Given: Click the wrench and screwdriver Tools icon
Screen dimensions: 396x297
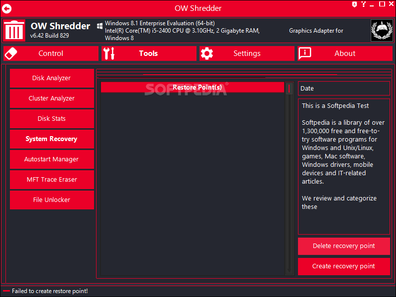Looking at the screenshot, I should tap(109, 53).
